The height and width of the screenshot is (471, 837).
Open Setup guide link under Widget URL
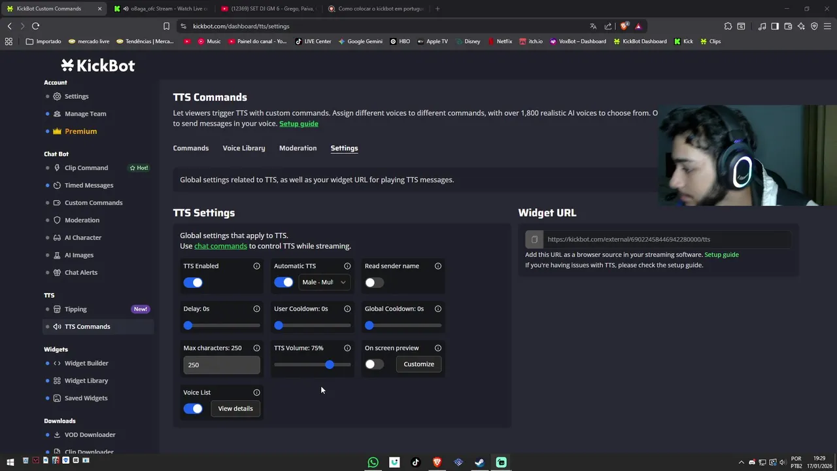tap(721, 254)
